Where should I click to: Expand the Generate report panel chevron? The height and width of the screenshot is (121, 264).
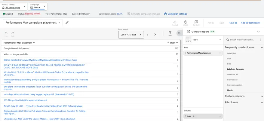[259, 32]
